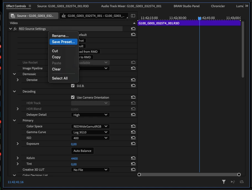Reset the Denoise parameter
This screenshot has height=190, width=252.
[x=133, y=80]
